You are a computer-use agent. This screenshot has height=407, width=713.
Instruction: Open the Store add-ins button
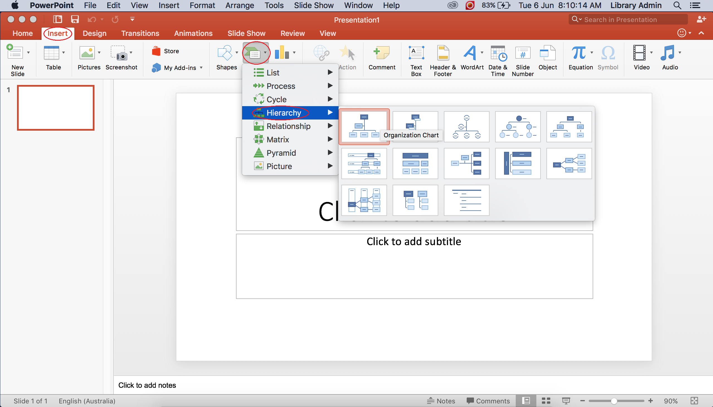pyautogui.click(x=165, y=51)
